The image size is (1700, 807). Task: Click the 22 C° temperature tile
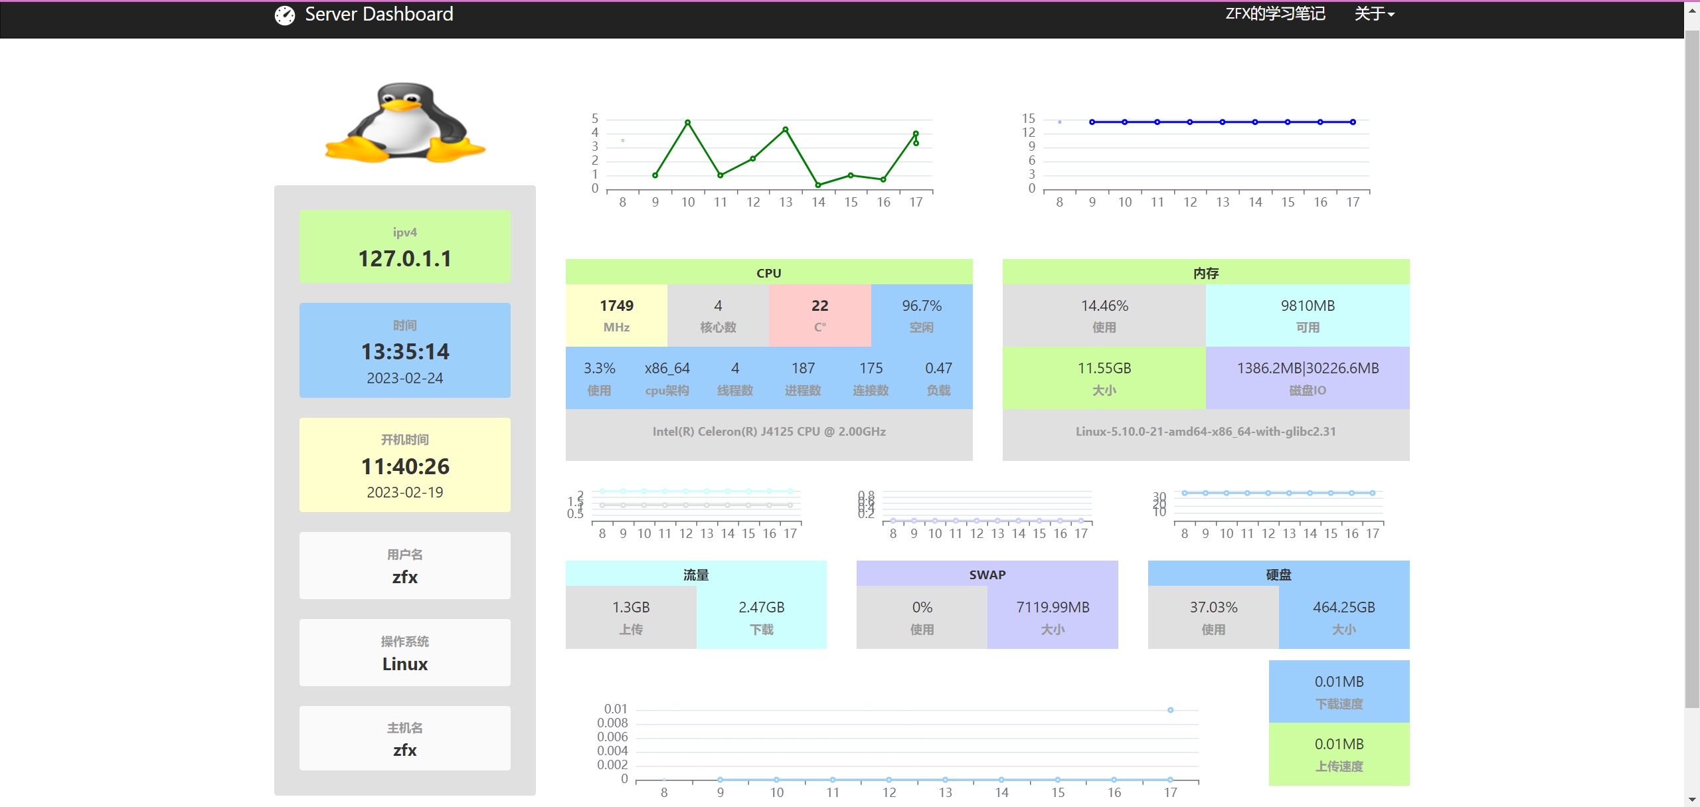click(x=819, y=315)
